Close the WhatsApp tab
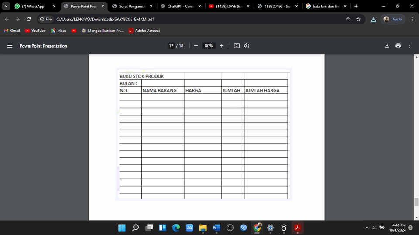Screen dimensions: 419x235 tap(54, 6)
